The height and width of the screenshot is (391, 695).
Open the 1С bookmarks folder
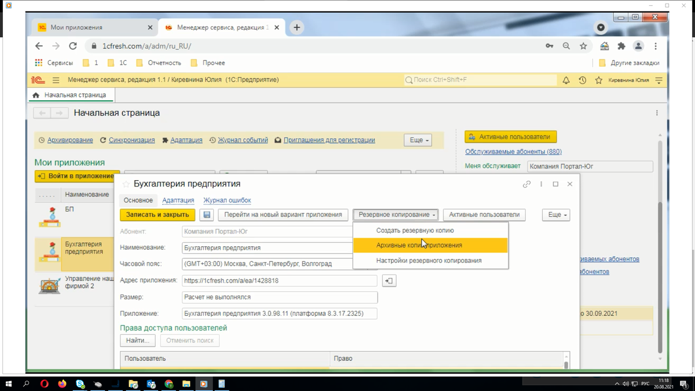coord(117,63)
